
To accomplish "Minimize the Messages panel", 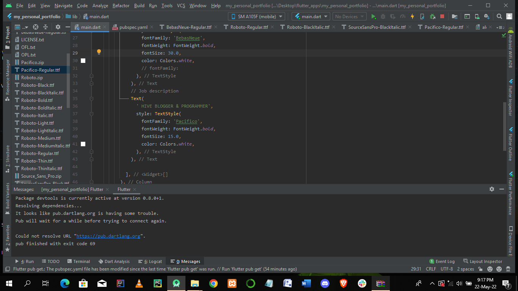I will click(502, 189).
